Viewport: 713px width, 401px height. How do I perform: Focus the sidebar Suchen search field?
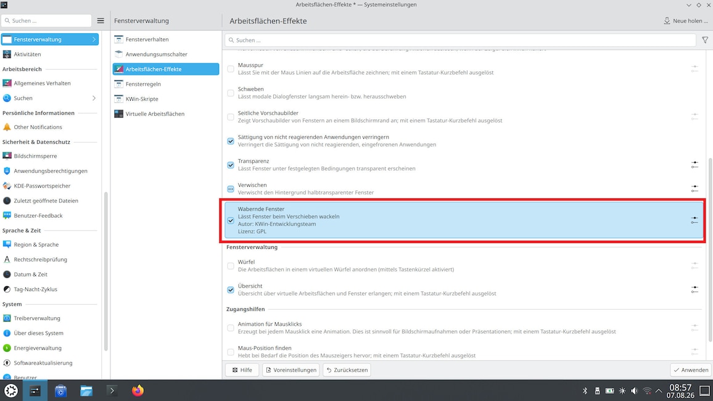pyautogui.click(x=46, y=21)
